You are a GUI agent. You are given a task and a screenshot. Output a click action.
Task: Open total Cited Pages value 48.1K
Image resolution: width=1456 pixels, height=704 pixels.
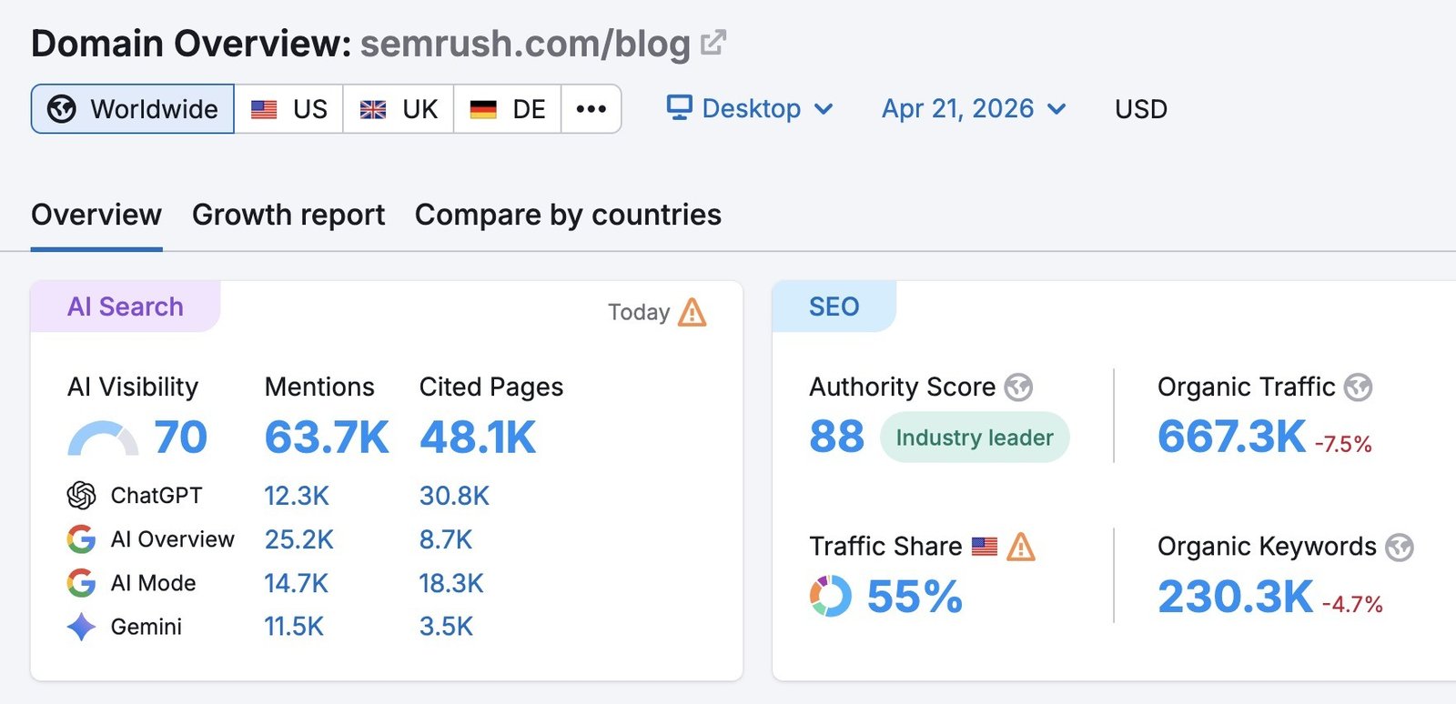tap(478, 437)
